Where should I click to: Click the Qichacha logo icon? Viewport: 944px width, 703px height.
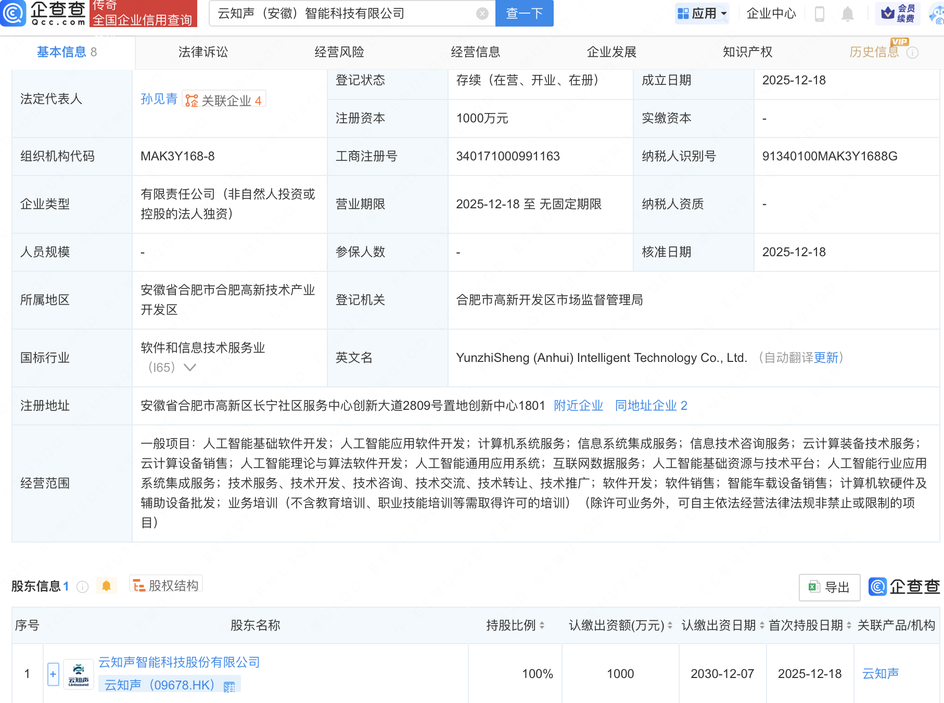[x=14, y=14]
